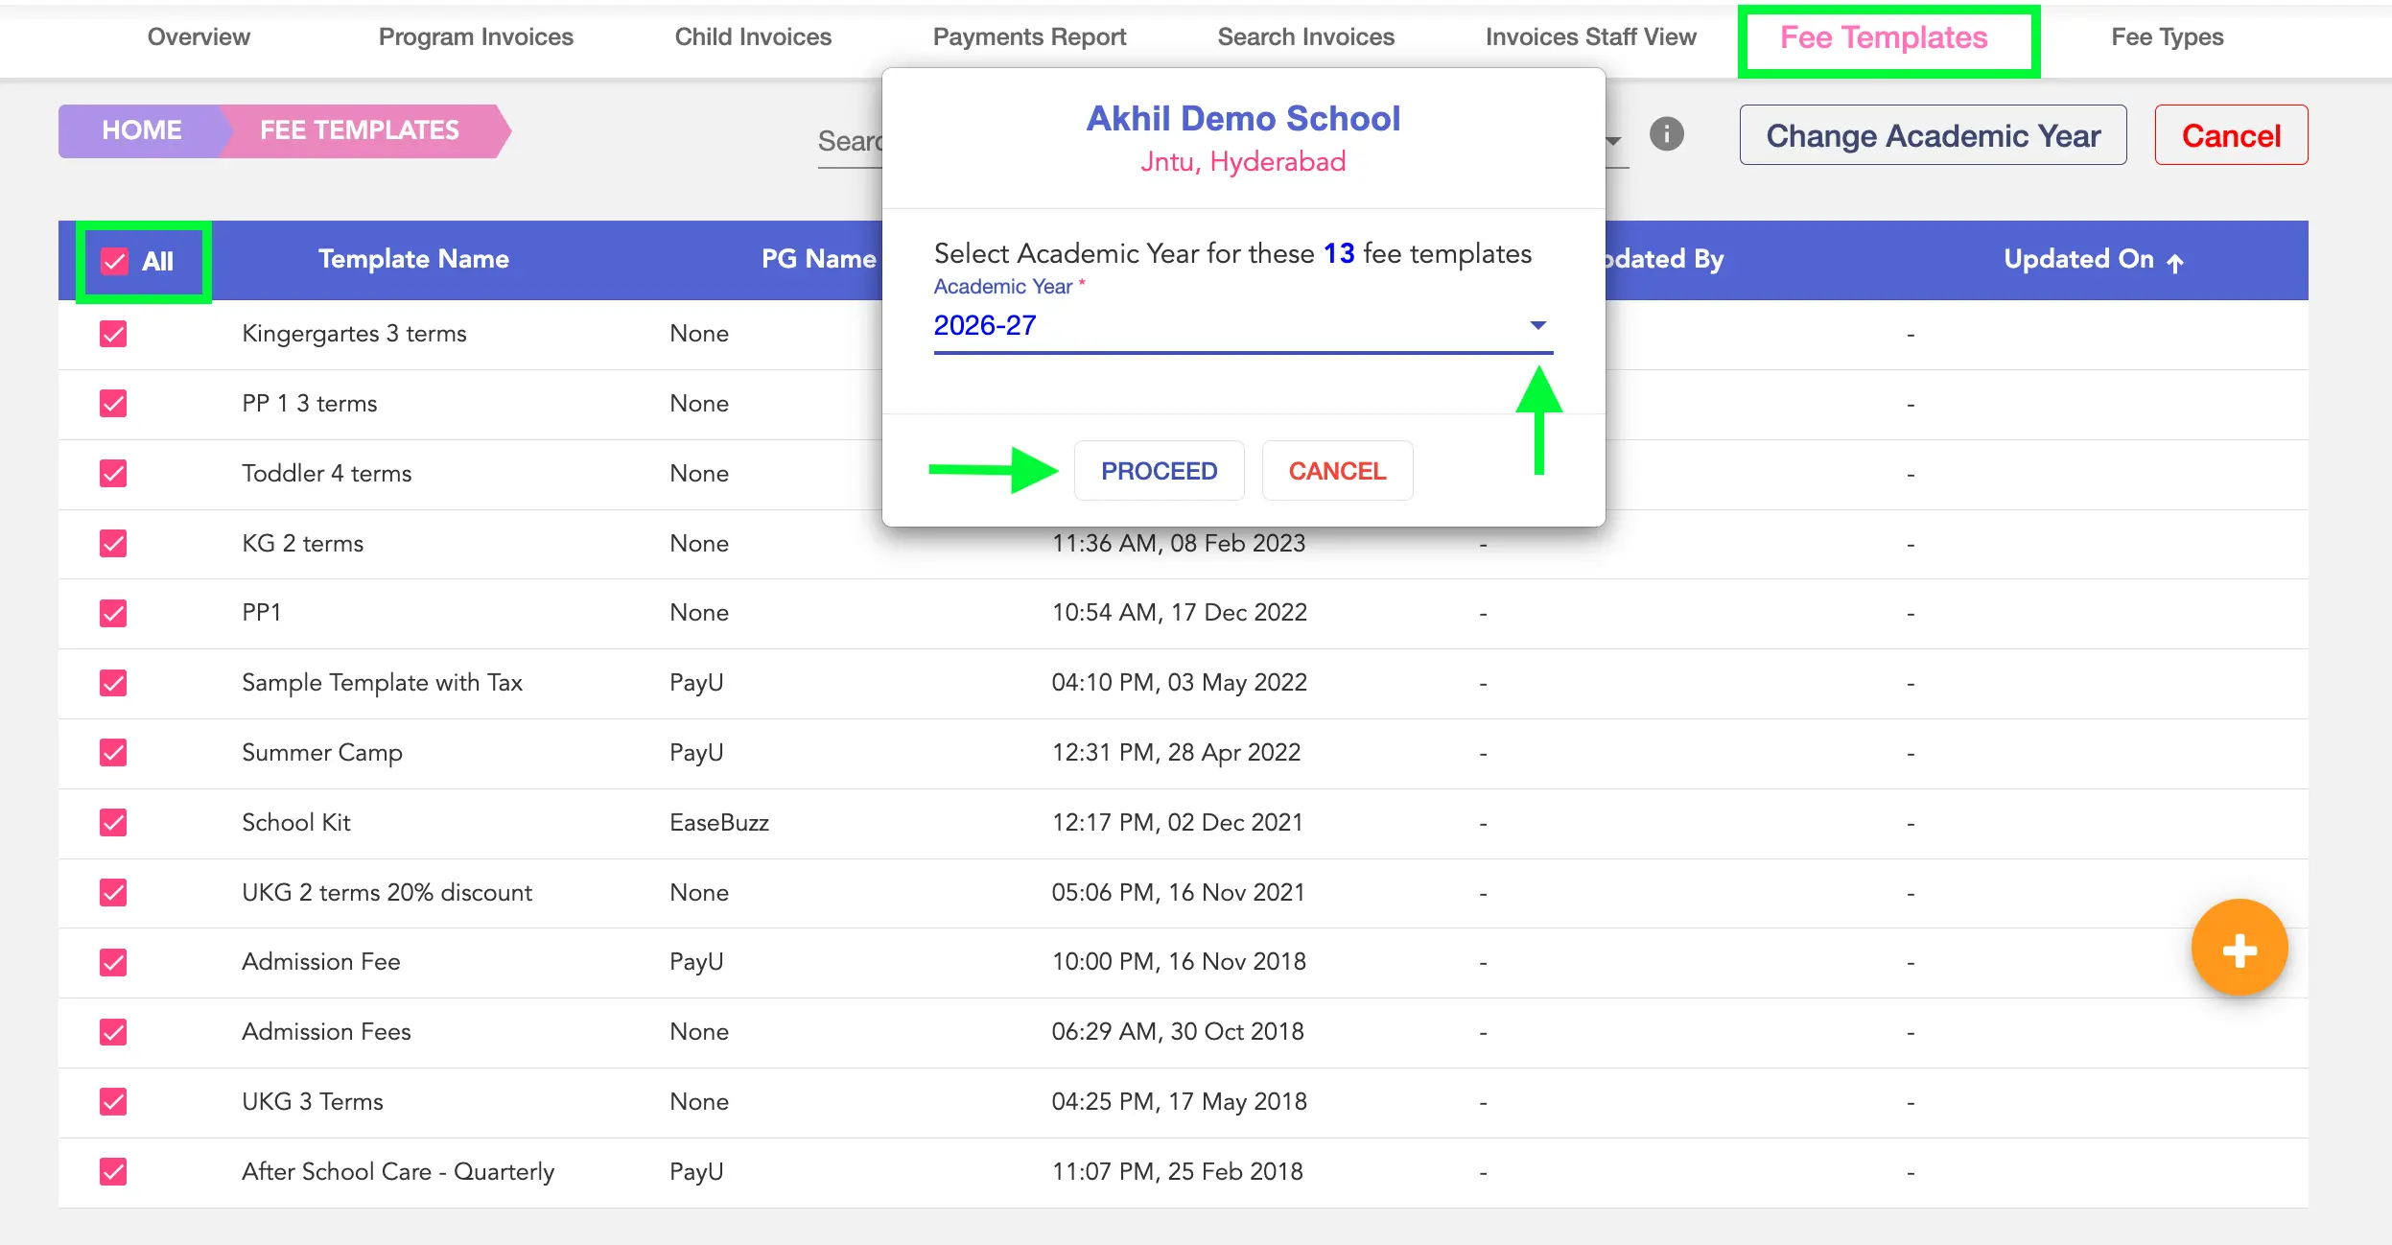Viewport: 2392px width, 1245px height.
Task: Click the FEE TEMPLATES breadcrumb
Action: pos(360,130)
